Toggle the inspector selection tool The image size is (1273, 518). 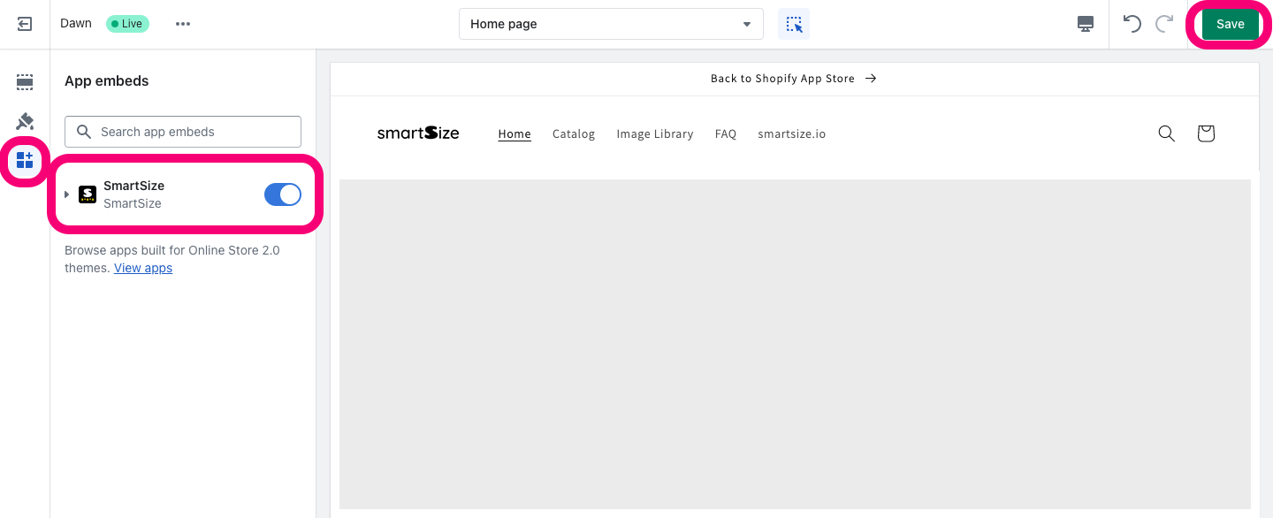(794, 24)
